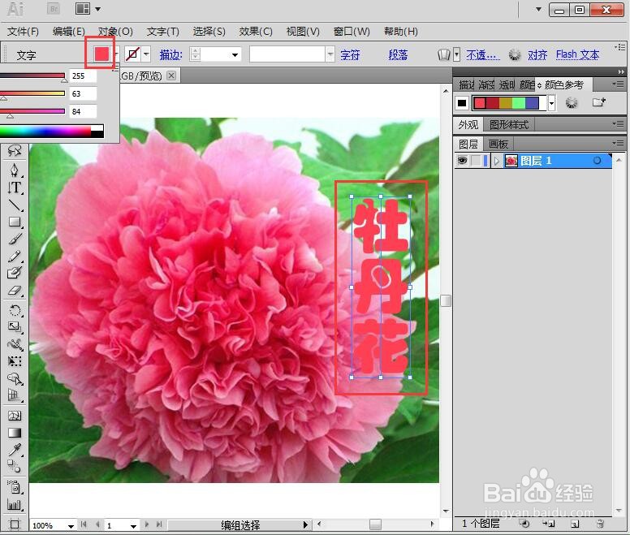
Task: Open the arrange documents dropdown
Action: click(97, 9)
